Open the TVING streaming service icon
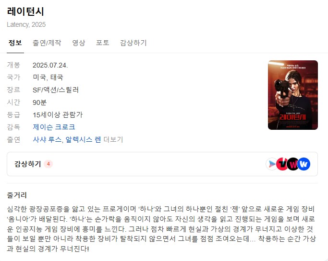Viewport: 328px width, 261px height. pos(282,164)
